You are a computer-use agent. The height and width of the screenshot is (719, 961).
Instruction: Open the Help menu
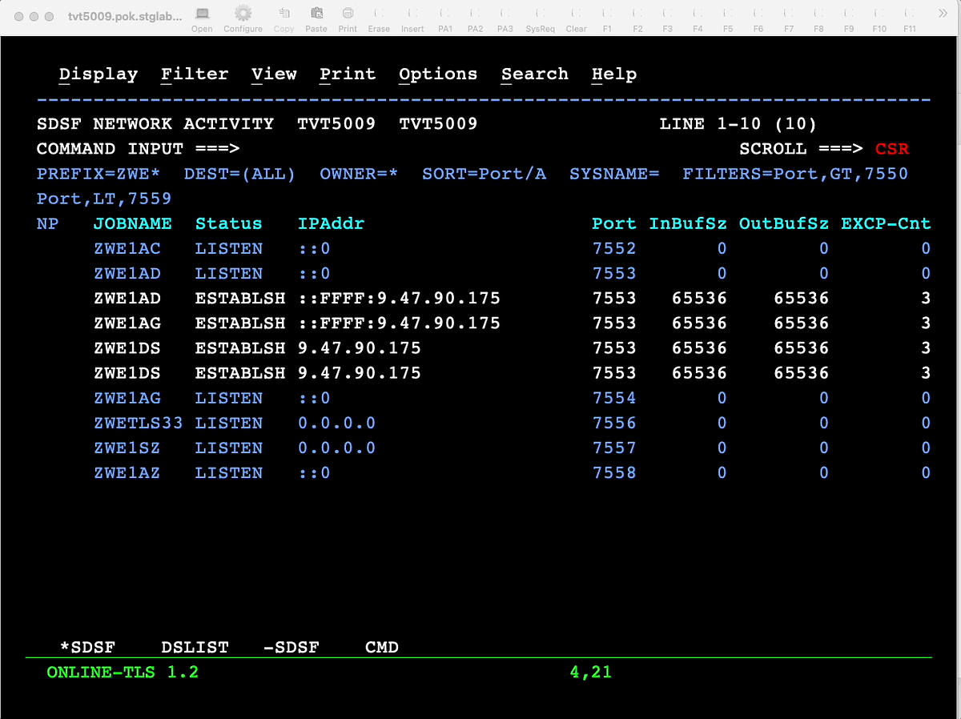tap(614, 74)
